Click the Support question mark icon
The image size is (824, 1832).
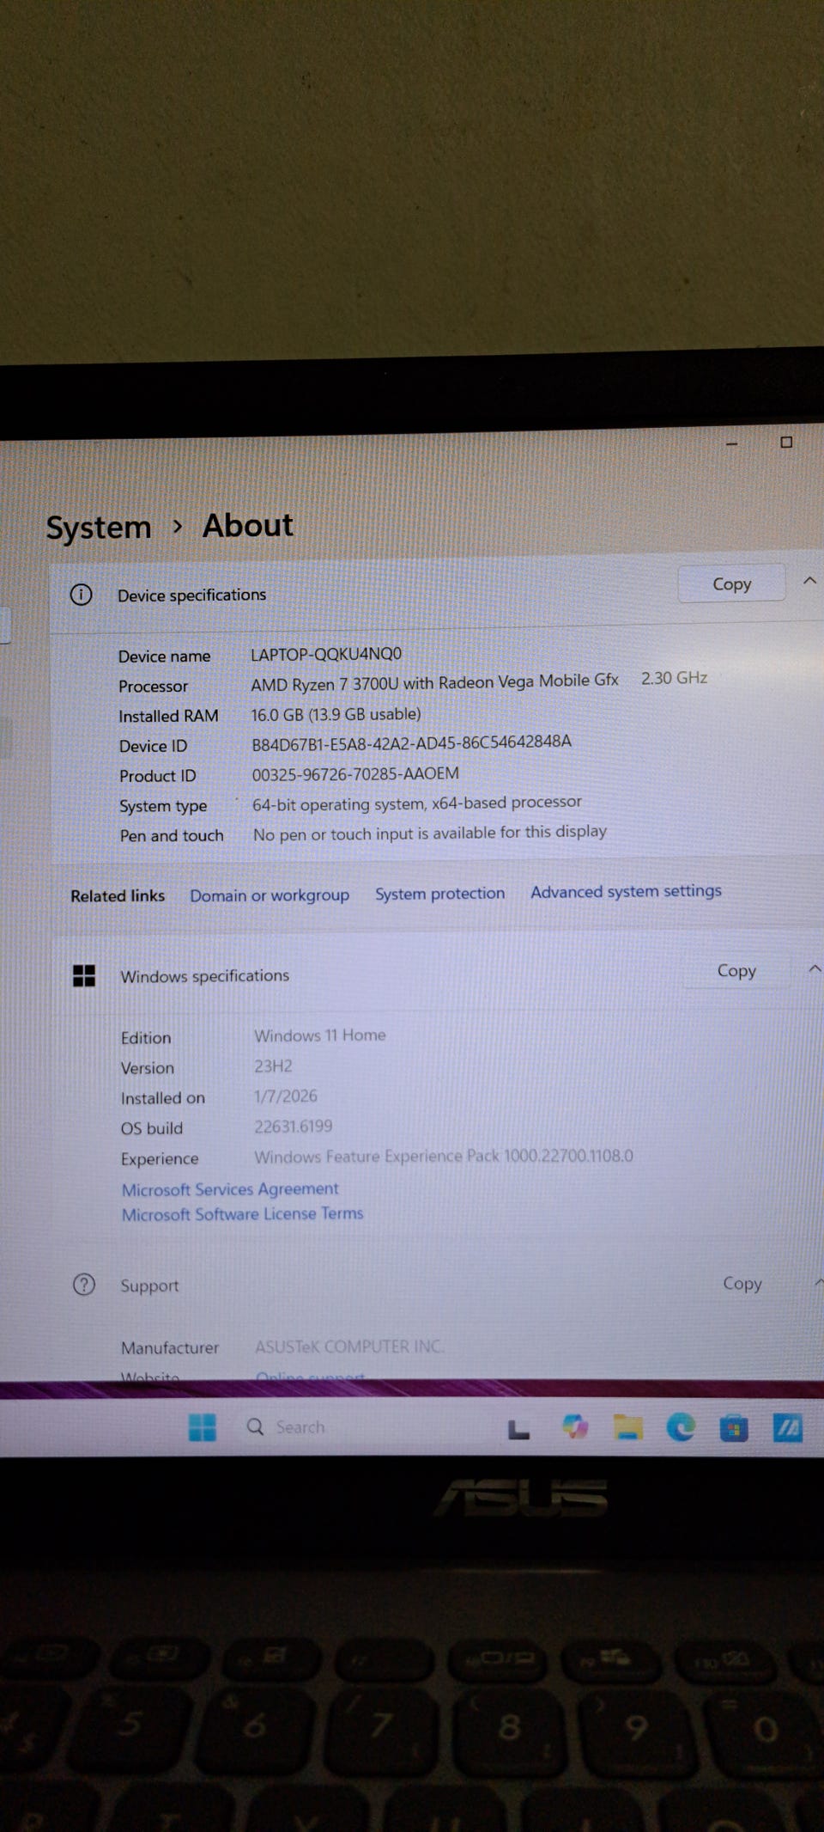click(x=84, y=1285)
